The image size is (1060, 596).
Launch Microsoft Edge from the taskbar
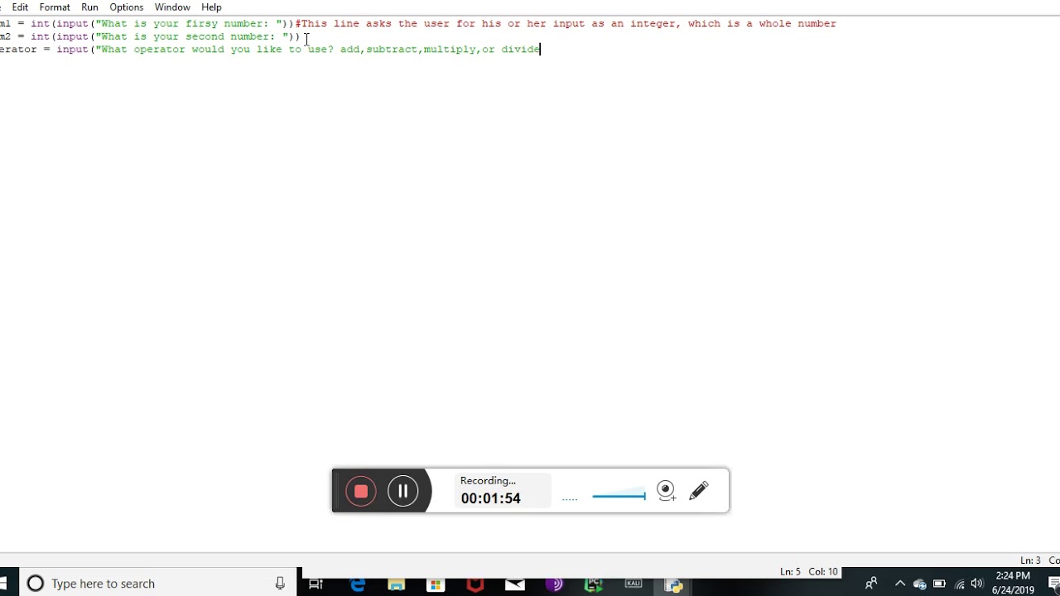tap(357, 584)
